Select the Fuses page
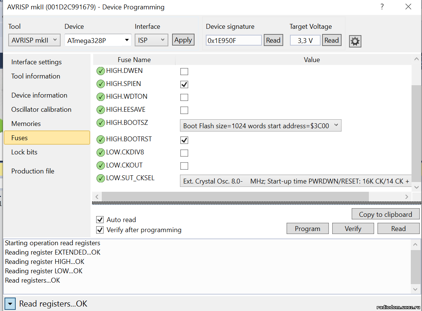The height and width of the screenshot is (311, 422). coord(47,138)
